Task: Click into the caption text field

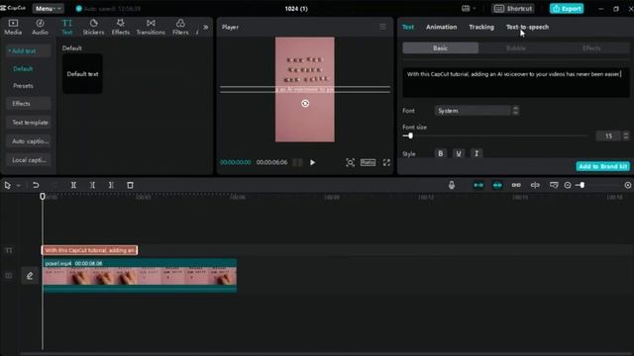Action: [516, 82]
